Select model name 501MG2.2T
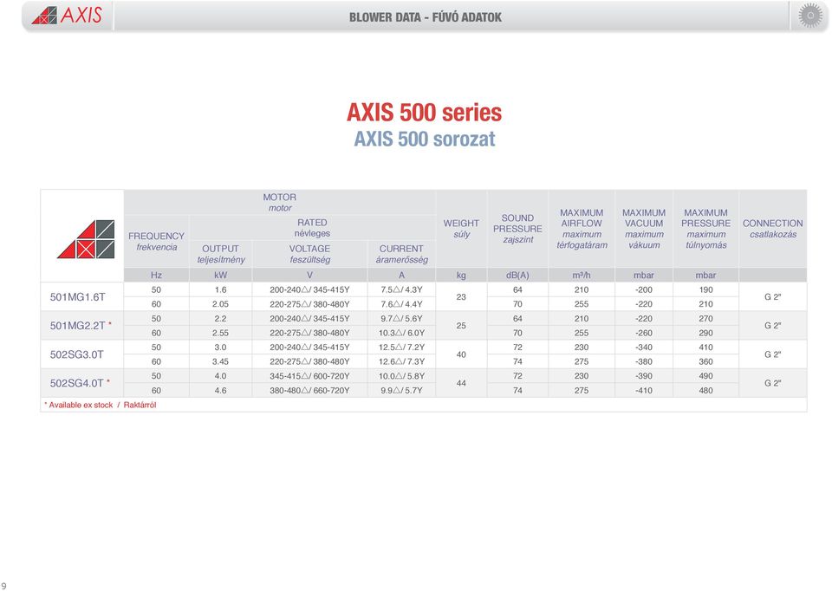Screen dimensions: 832x591 77,326
